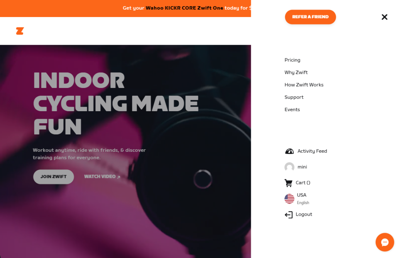Click the Logout text link
Screen dimensions: 401x258
pyautogui.click(x=304, y=214)
